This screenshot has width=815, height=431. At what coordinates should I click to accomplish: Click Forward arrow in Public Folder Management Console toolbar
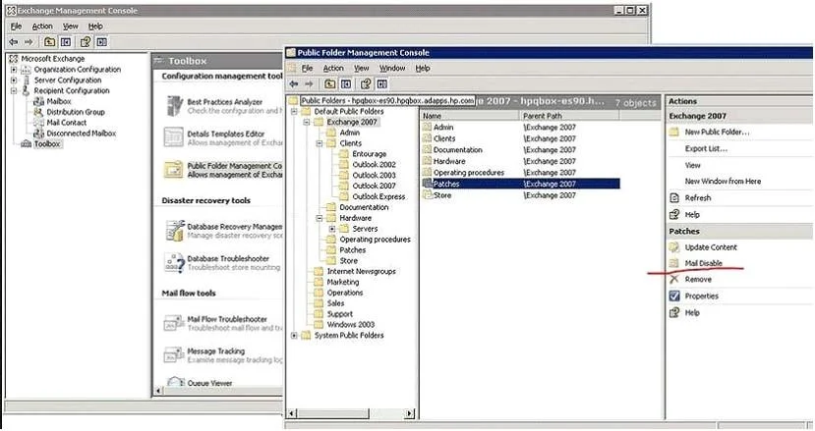(310, 84)
